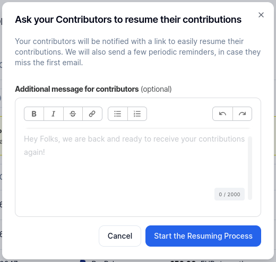276x262 pixels.
Task: Redo the last undone edit
Action: (x=242, y=113)
